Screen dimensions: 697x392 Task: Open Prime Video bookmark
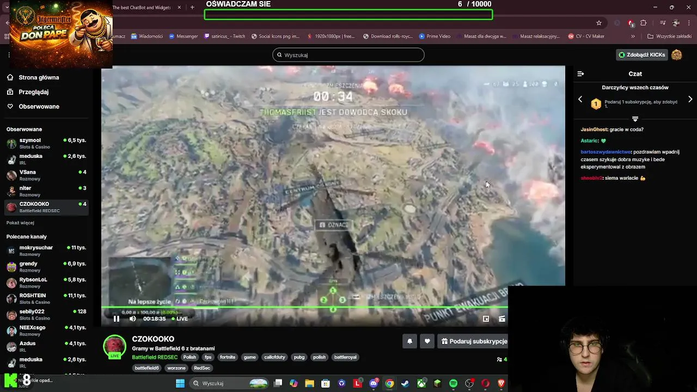435,36
